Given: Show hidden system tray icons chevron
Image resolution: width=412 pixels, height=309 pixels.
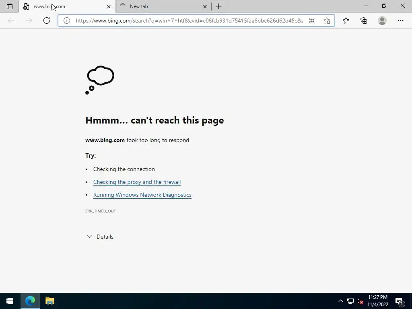Looking at the screenshot, I should click(340, 301).
